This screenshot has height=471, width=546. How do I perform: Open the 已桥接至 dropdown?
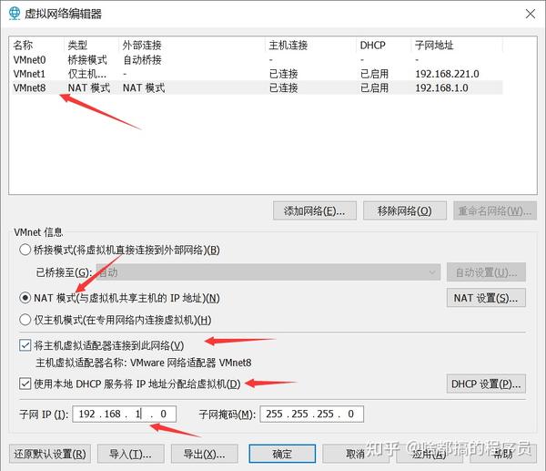268,271
